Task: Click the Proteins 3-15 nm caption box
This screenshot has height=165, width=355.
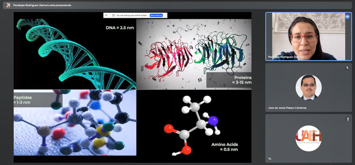Action: click(x=229, y=80)
